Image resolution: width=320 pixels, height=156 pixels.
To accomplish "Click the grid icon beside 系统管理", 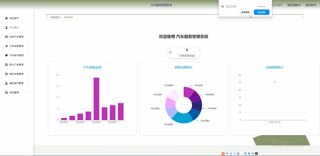I will [x=6, y=92].
